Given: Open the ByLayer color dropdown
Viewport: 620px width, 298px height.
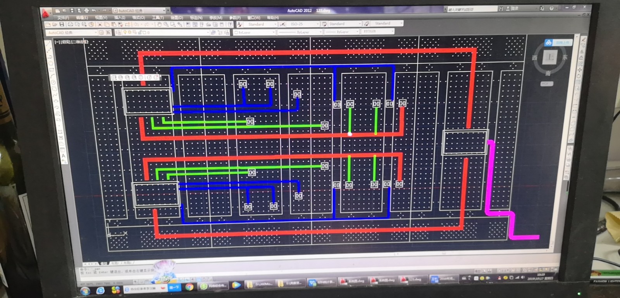Looking at the screenshot, I should (x=273, y=33).
